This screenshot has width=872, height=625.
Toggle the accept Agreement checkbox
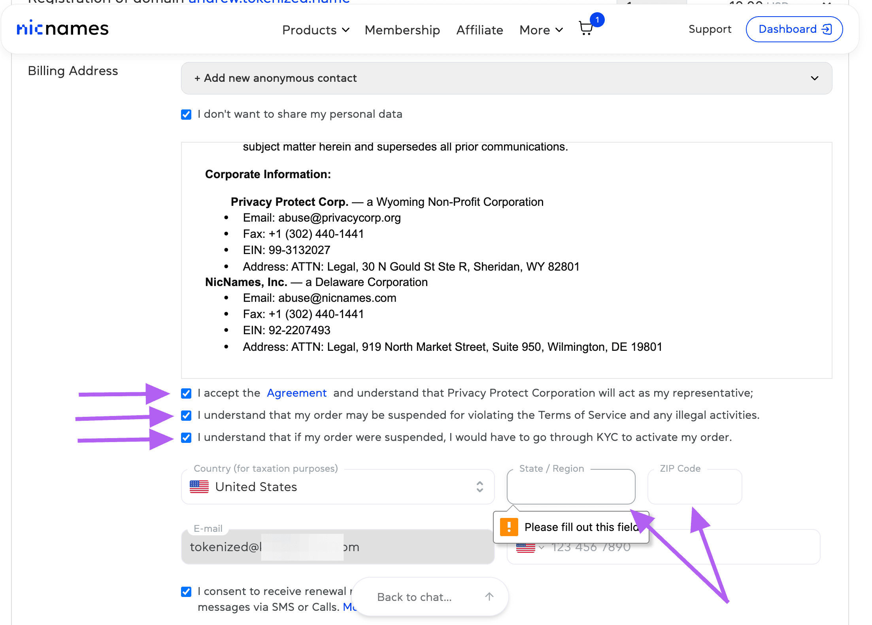click(x=186, y=393)
